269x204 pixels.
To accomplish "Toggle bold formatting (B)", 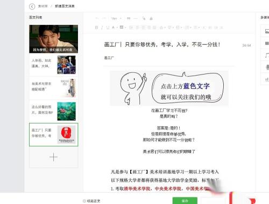I will coord(96,28).
